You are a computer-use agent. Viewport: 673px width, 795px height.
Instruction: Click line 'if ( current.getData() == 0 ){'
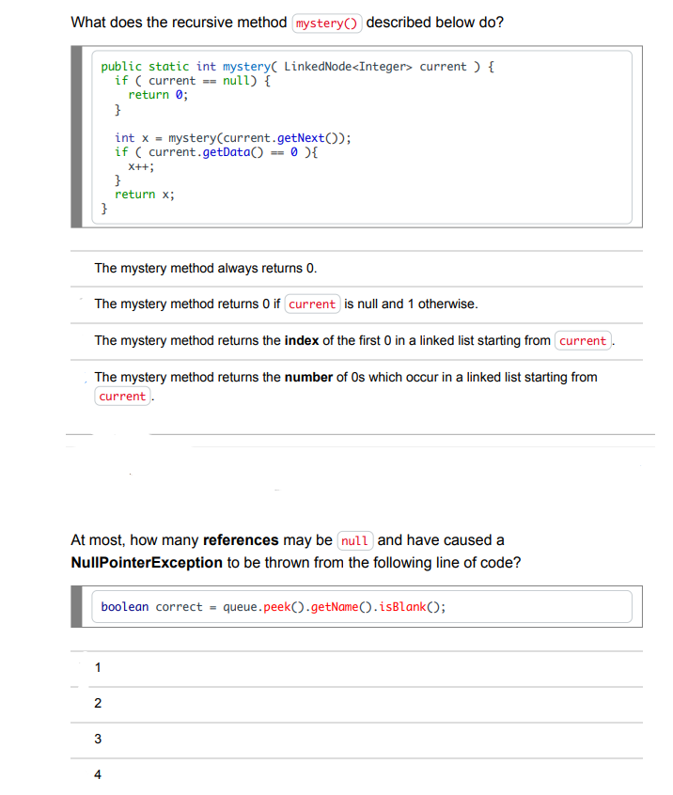pos(216,152)
